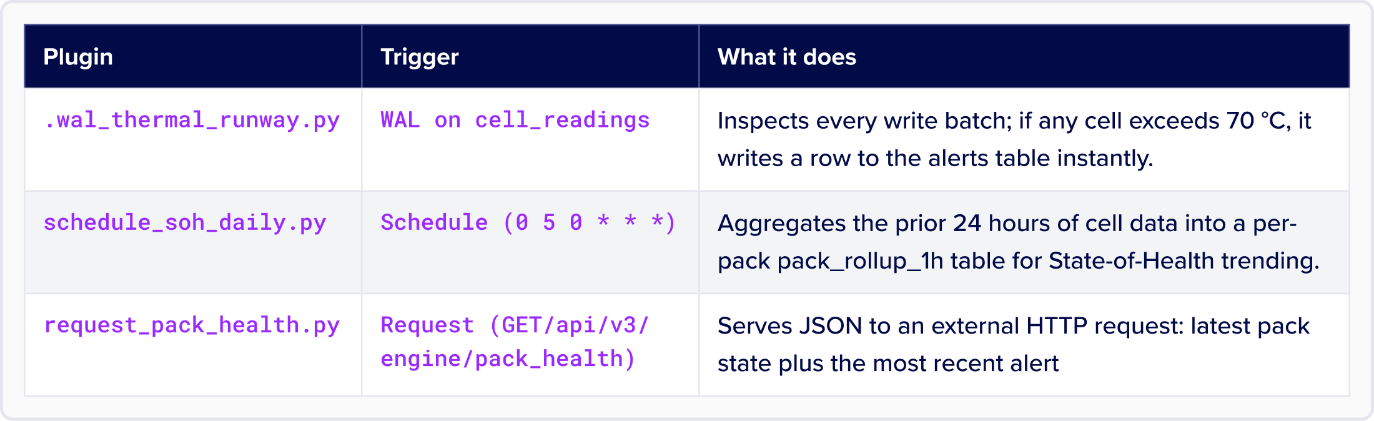Click the Request GET/api/v3/ trigger text

coord(515,325)
